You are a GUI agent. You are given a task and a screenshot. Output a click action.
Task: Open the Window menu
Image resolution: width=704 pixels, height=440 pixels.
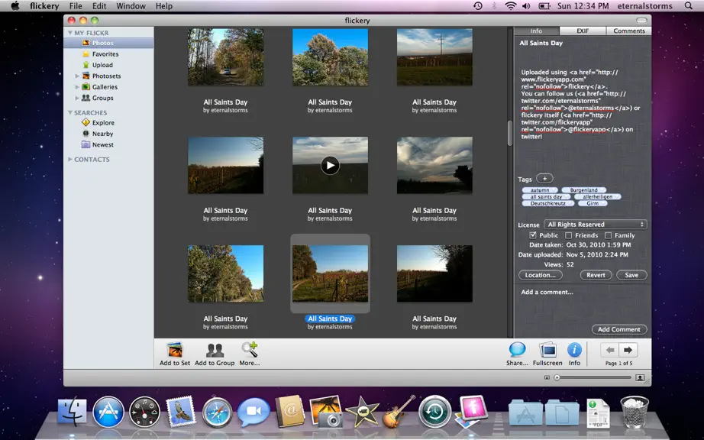pyautogui.click(x=131, y=6)
